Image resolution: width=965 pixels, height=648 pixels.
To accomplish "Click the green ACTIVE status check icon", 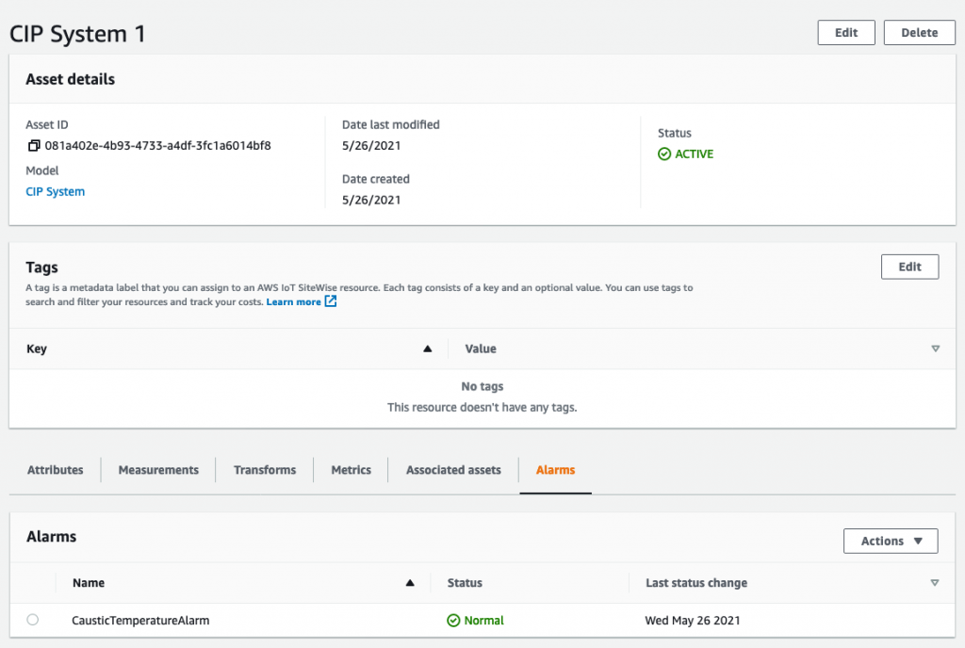I will (664, 154).
